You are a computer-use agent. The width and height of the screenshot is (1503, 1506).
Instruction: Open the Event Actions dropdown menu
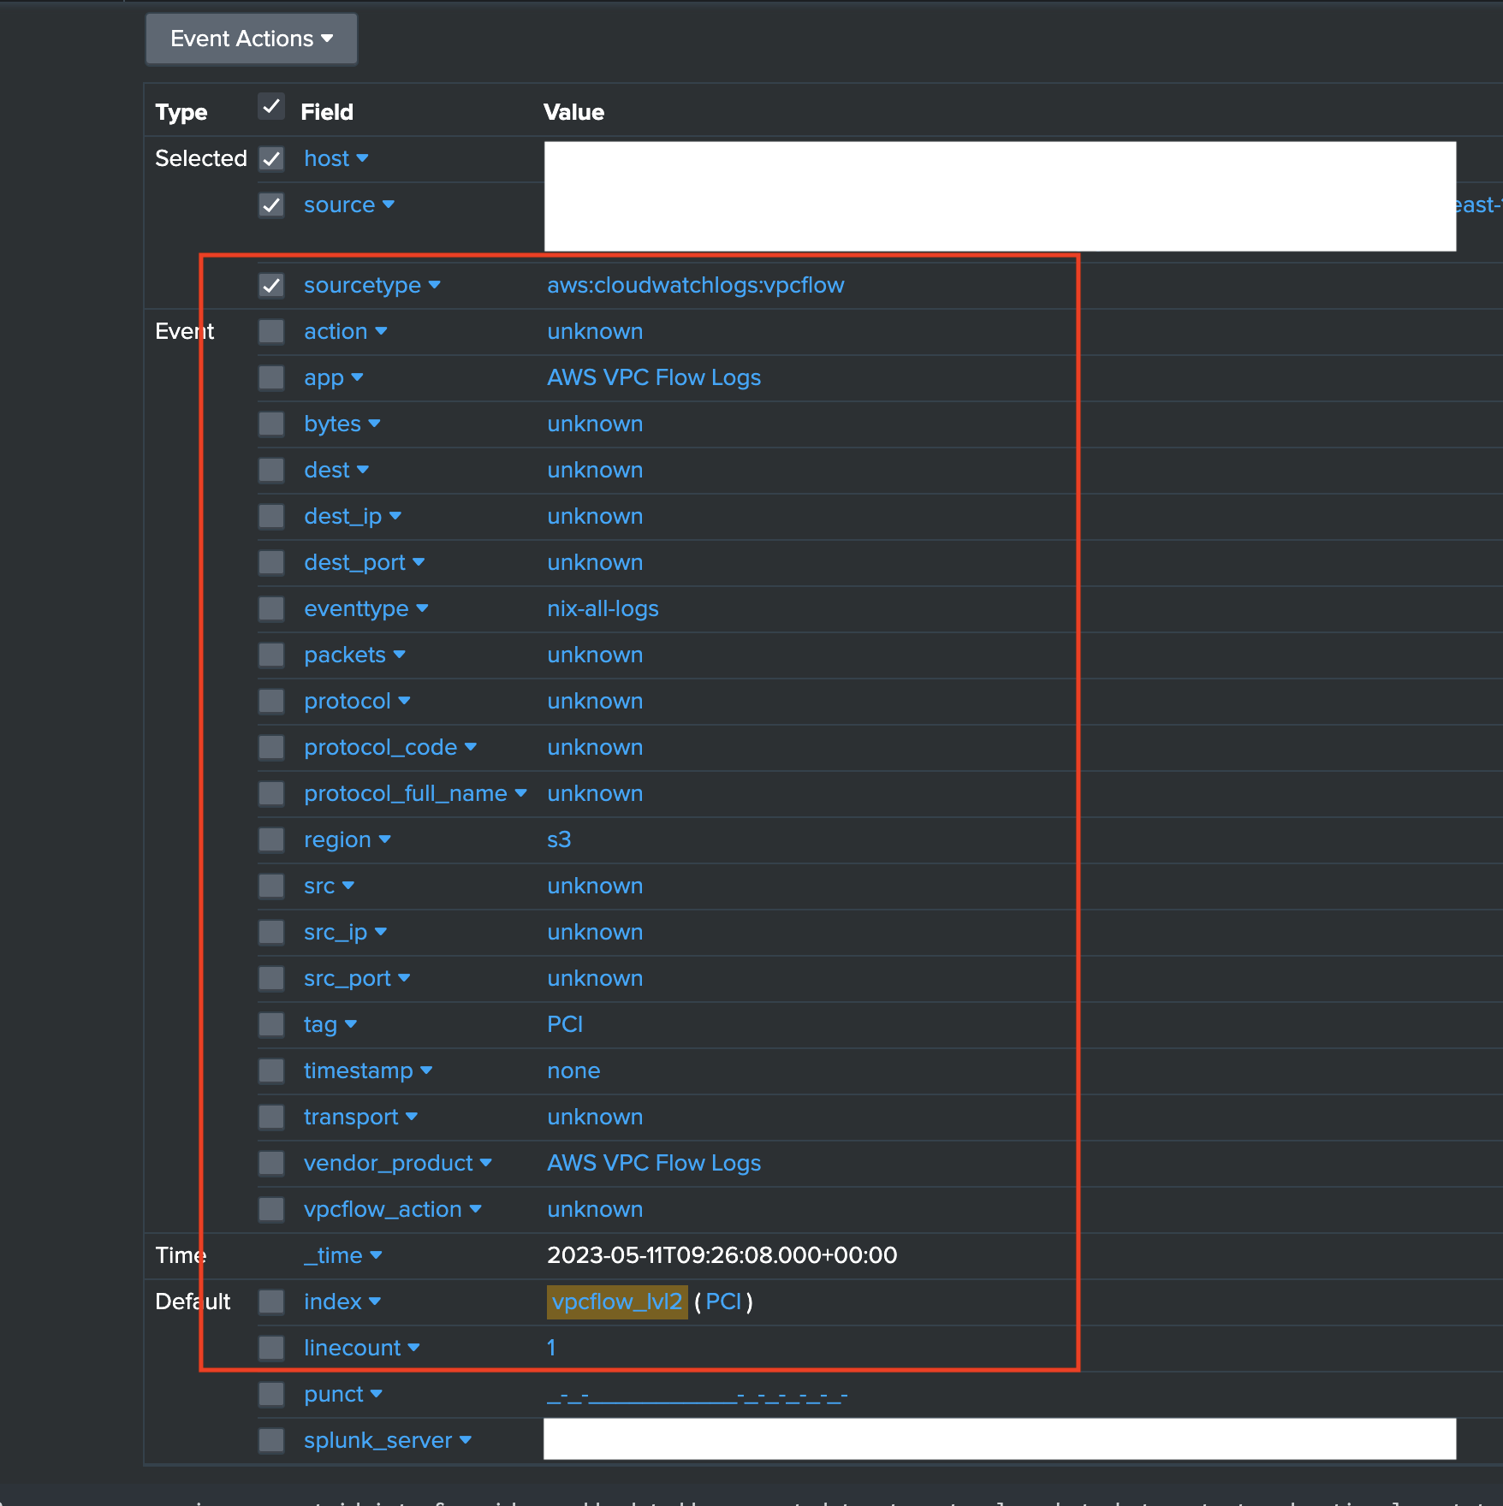pos(251,39)
